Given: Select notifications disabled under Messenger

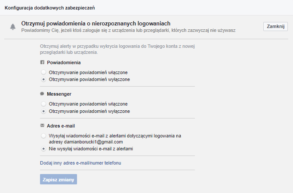Looking at the screenshot, I should click(x=43, y=111).
